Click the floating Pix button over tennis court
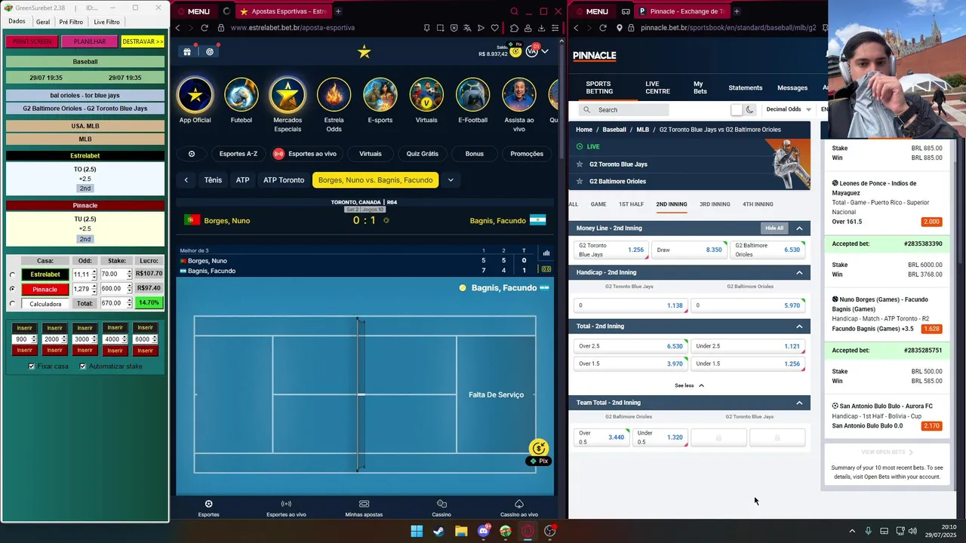The height and width of the screenshot is (543, 966). (x=539, y=452)
